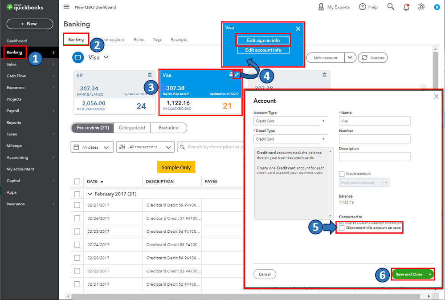Select the 02/27/2017 transaction checkbox

[x=77, y=205]
